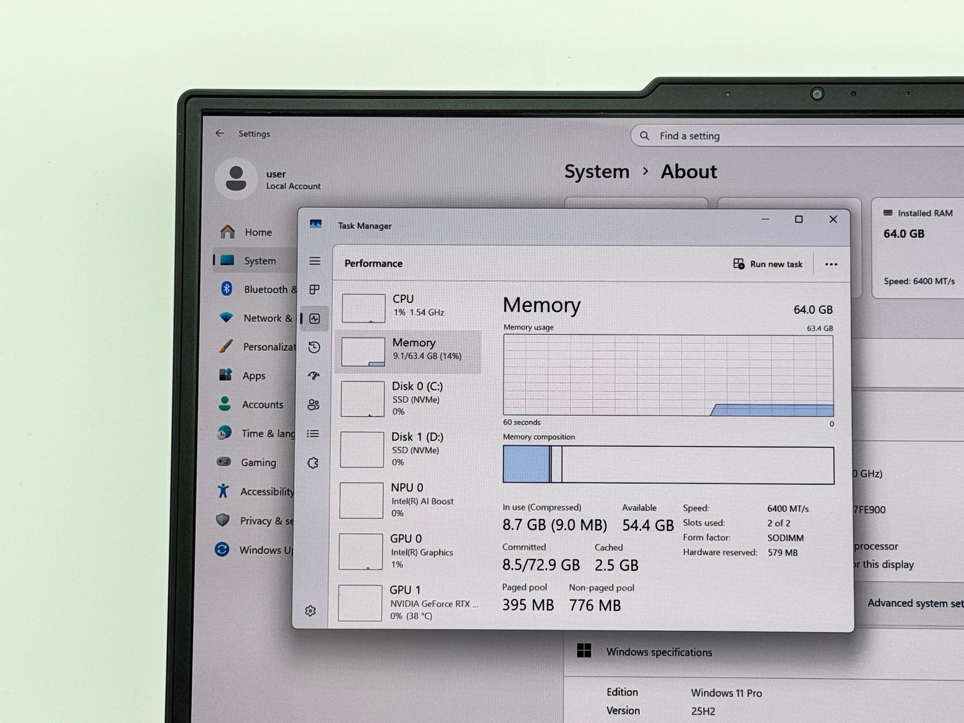Open App history page icon

[314, 347]
